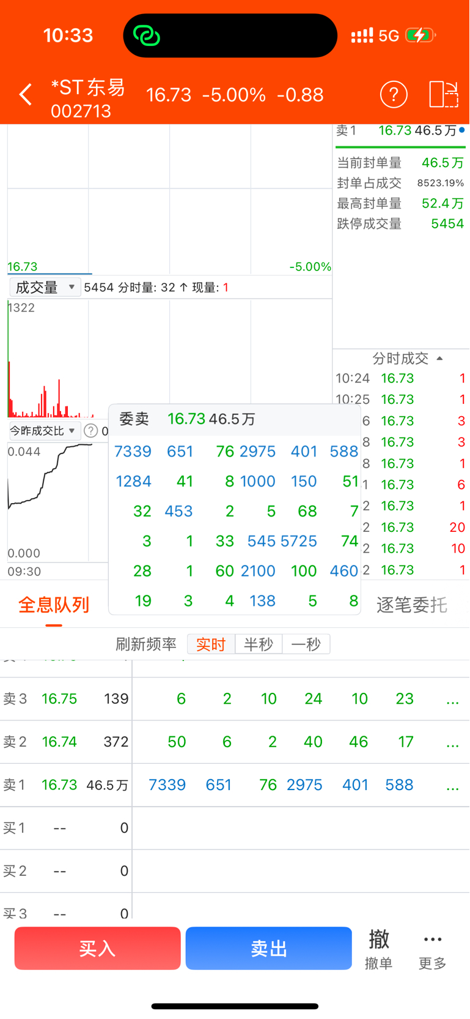Tap 最高封单量 52.4万 row
This screenshot has height=1019, width=470.
click(400, 203)
